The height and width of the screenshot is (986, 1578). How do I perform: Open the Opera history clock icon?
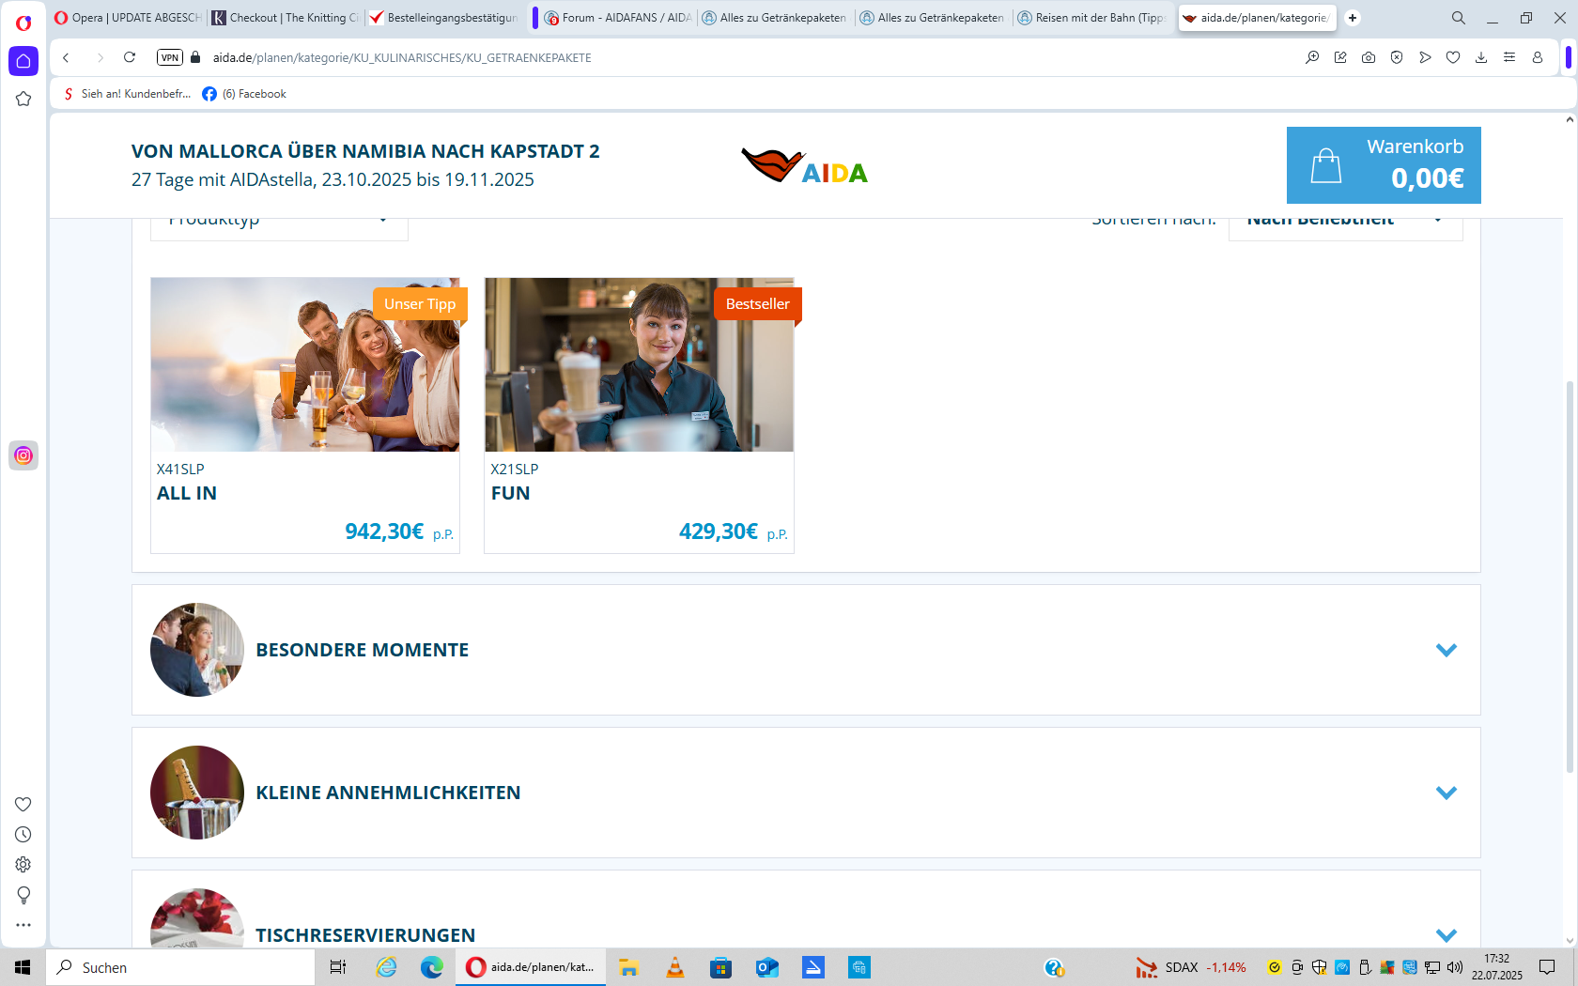click(23, 834)
